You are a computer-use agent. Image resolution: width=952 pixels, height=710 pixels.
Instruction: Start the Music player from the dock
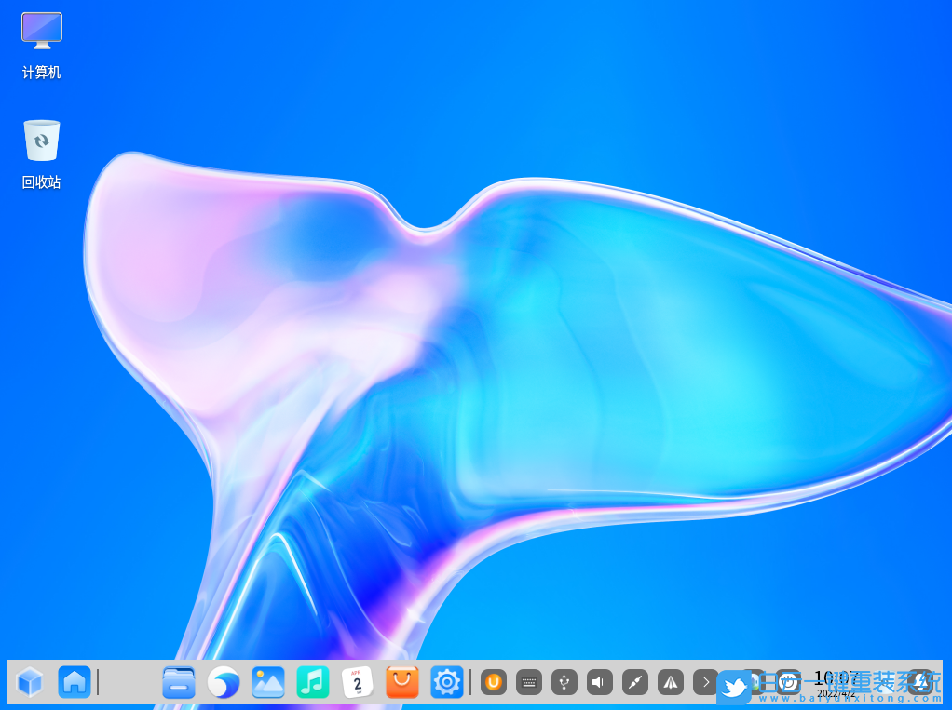(312, 682)
